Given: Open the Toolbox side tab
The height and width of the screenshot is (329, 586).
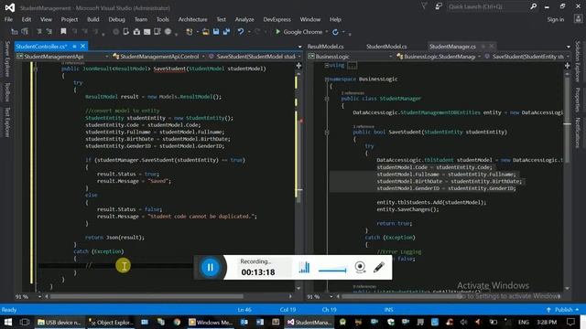Looking at the screenshot, I should point(7,91).
